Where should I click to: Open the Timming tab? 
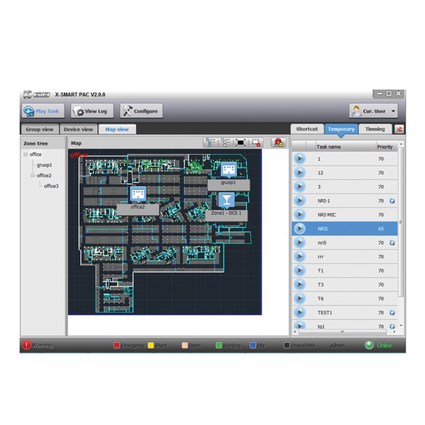375,129
